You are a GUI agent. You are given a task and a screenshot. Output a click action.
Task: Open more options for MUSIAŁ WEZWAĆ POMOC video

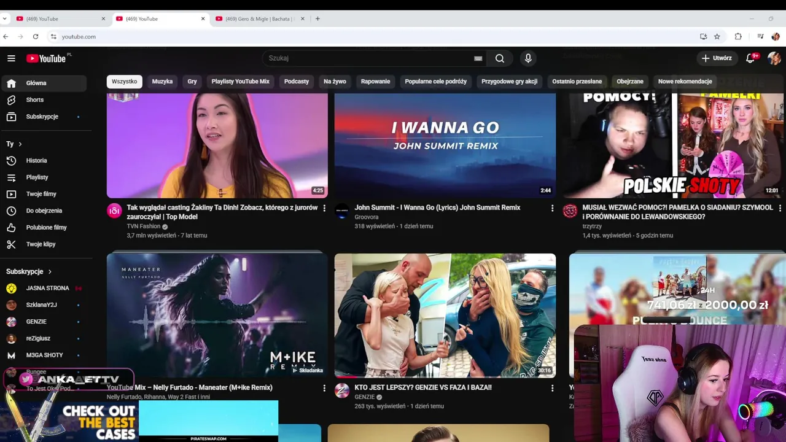pyautogui.click(x=780, y=208)
